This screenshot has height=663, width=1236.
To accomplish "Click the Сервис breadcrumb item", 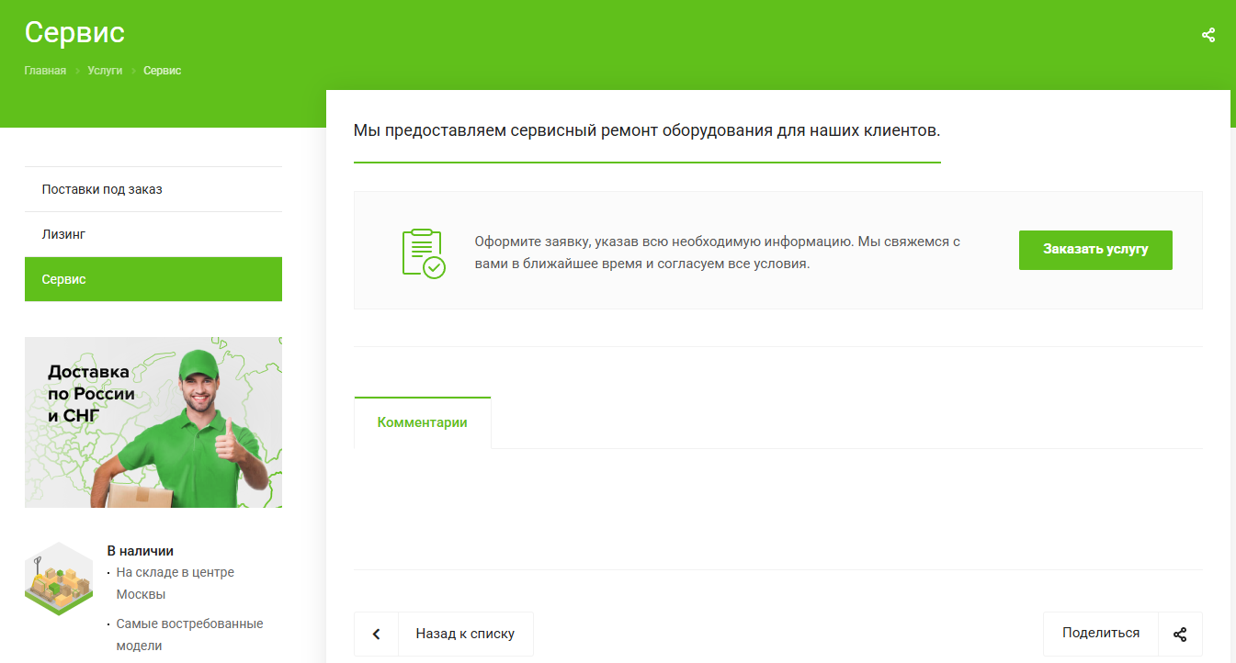I will tap(162, 71).
